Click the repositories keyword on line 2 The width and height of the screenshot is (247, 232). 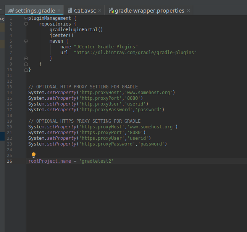(x=55, y=24)
